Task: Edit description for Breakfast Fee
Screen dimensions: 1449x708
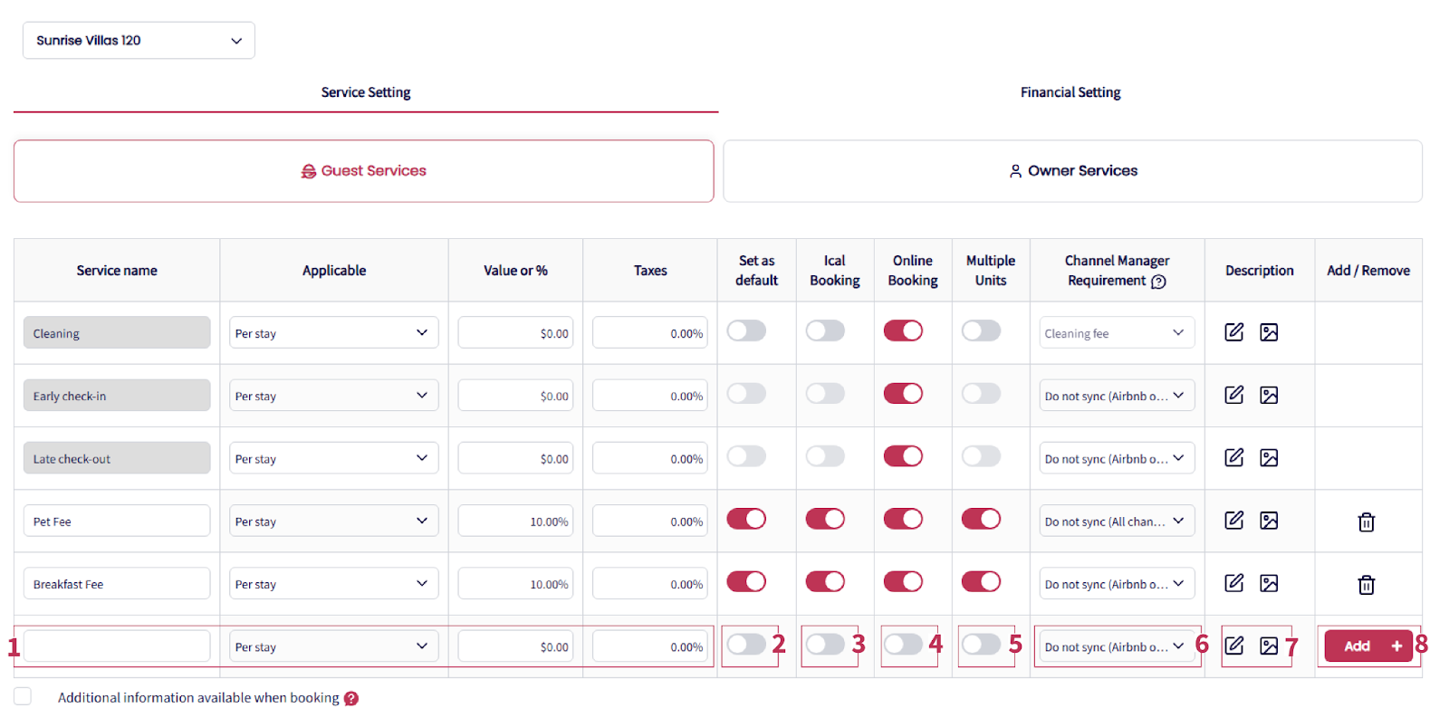Action: [1233, 583]
